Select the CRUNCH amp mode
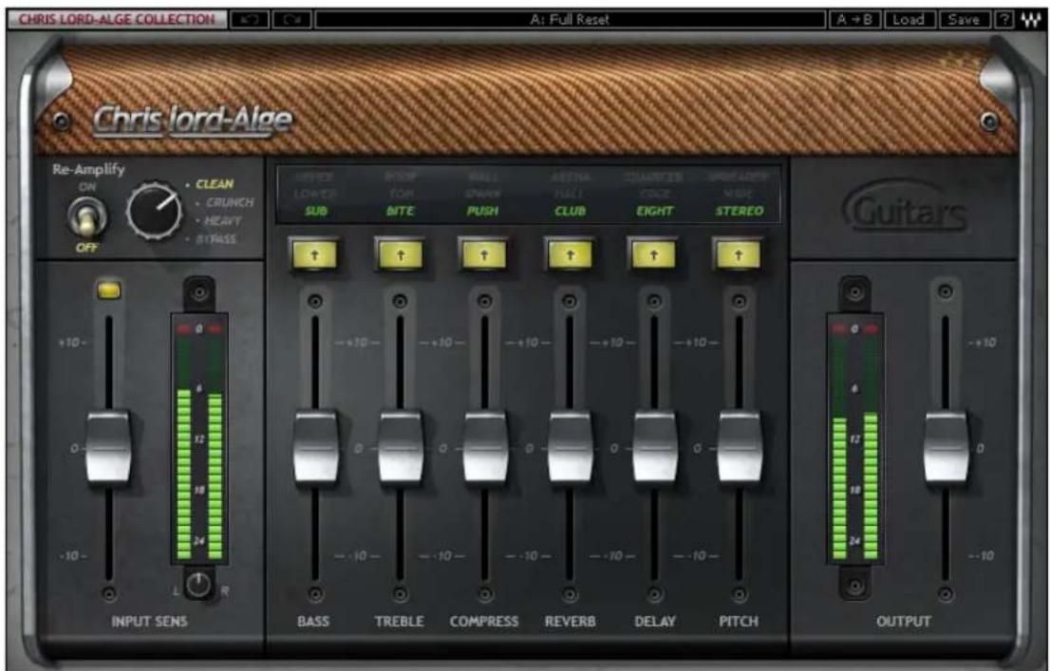Image resolution: width=1050 pixels, height=671 pixels. [x=230, y=202]
